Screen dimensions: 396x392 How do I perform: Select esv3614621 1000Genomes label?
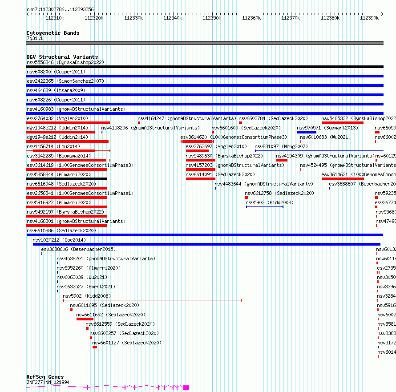(x=358, y=174)
